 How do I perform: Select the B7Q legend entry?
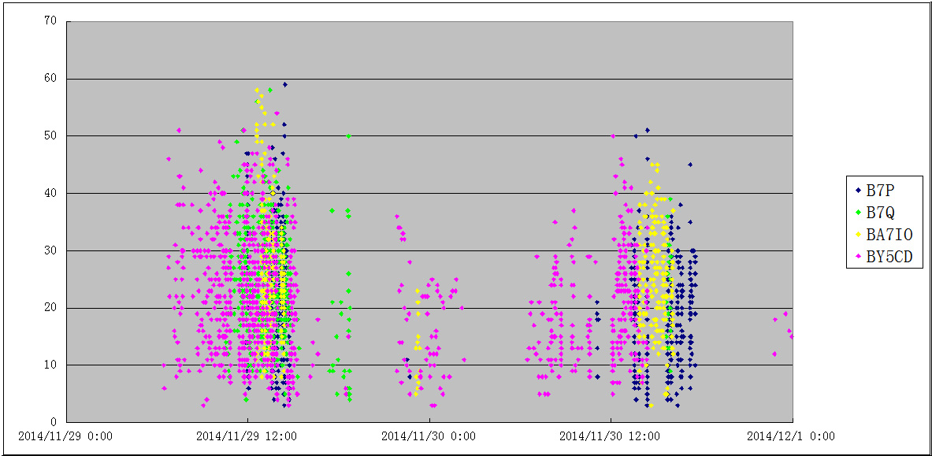pyautogui.click(x=875, y=212)
